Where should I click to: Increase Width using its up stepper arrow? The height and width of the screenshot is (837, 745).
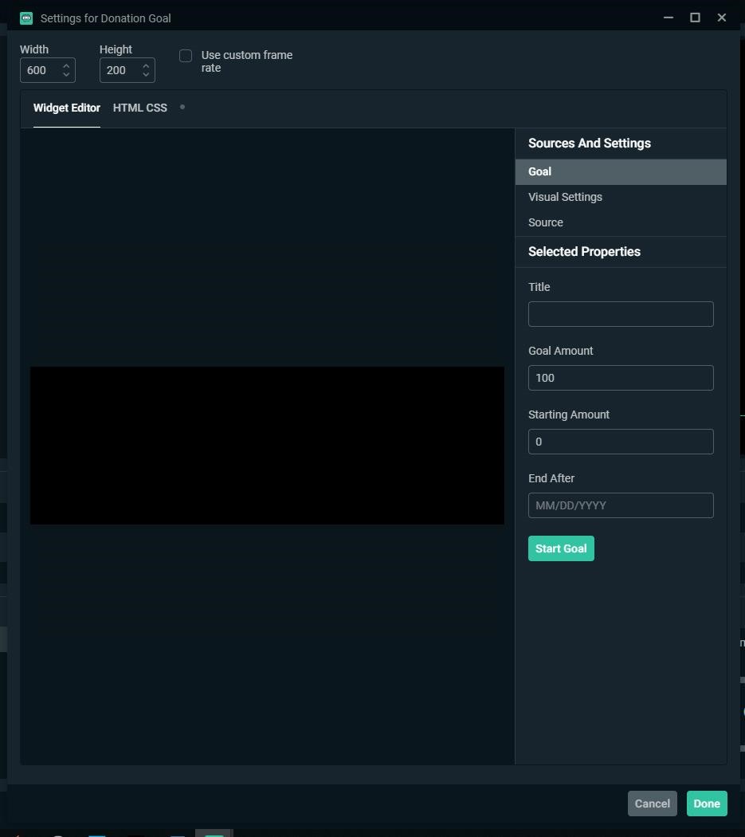(65, 65)
